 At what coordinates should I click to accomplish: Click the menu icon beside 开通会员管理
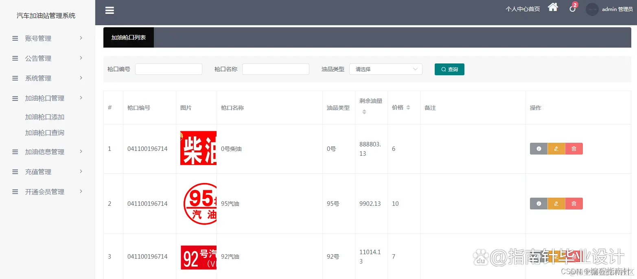point(15,192)
